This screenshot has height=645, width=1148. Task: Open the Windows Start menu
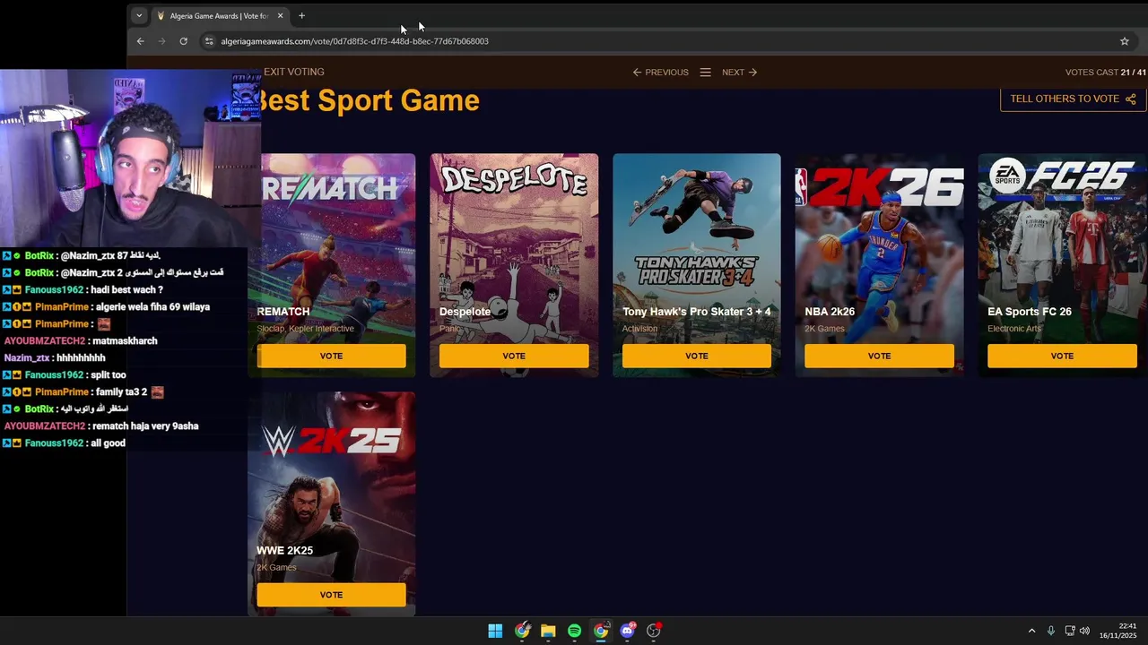(495, 631)
